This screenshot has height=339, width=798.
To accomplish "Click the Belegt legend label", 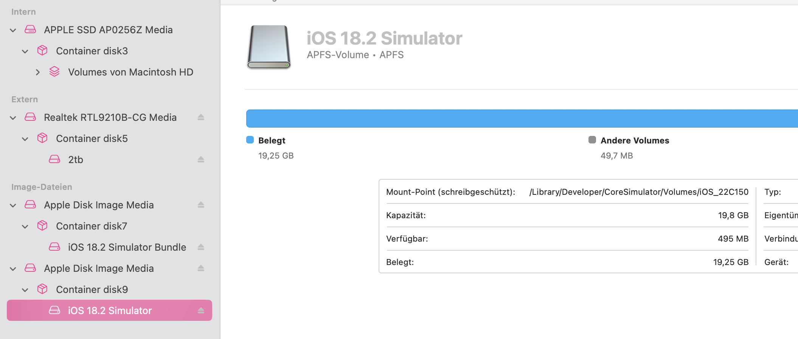I will [x=272, y=140].
